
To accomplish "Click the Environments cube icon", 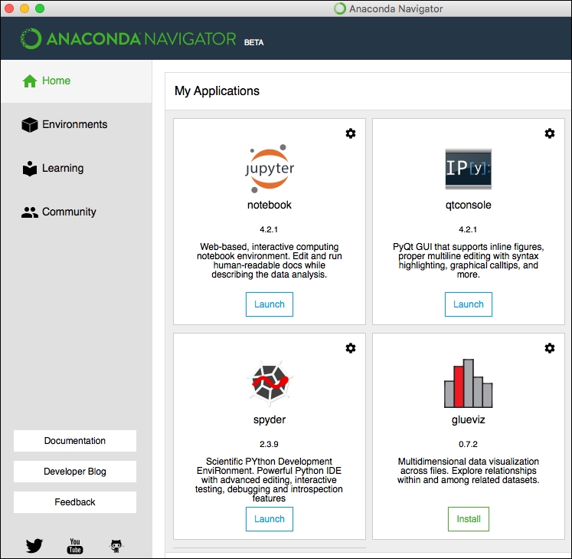I will coord(30,124).
